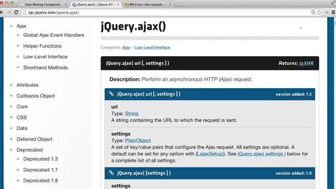Follow the $.ajaxSetup() link
336x189 pixels.
click(210, 154)
